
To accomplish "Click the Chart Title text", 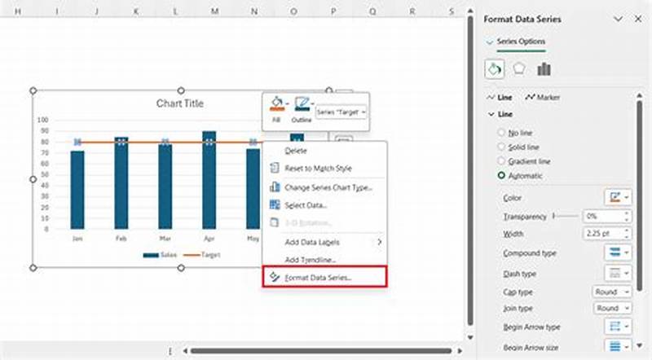I will (x=179, y=103).
